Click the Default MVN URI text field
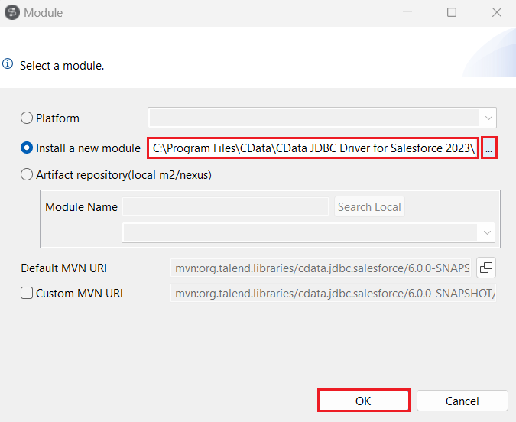 tap(321, 268)
